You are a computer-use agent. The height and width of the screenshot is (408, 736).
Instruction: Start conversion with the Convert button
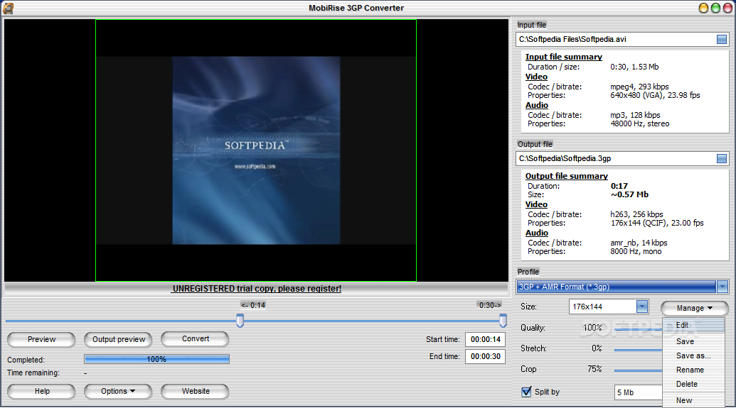195,338
